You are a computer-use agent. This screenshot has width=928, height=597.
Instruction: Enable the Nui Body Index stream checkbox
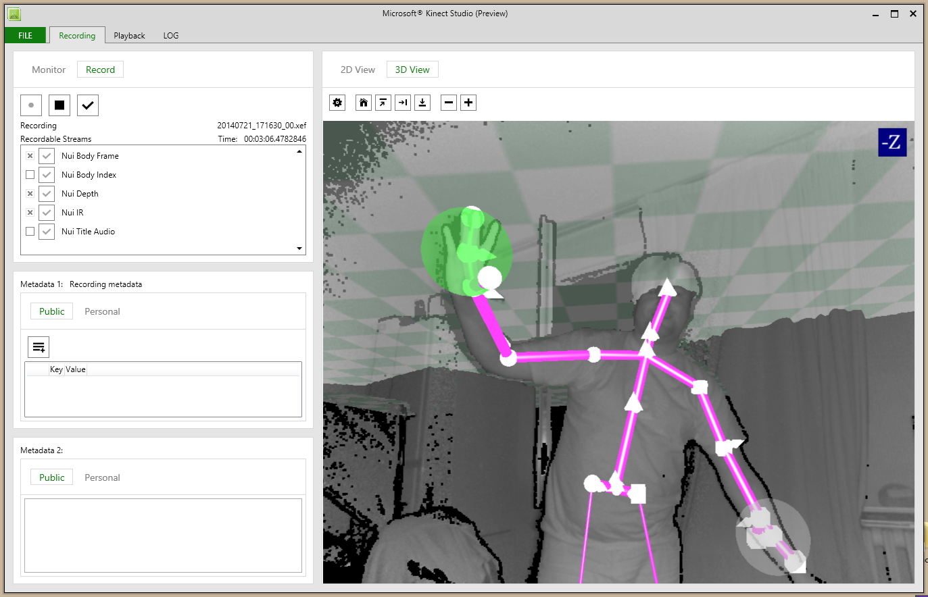30,175
